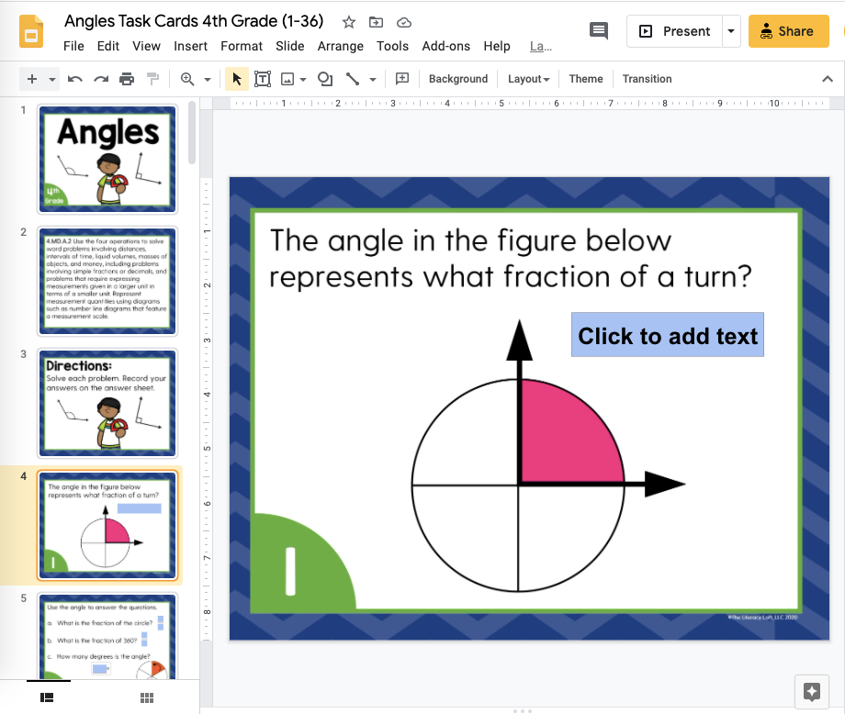The width and height of the screenshot is (845, 714).
Task: Click the Share button
Action: click(787, 30)
